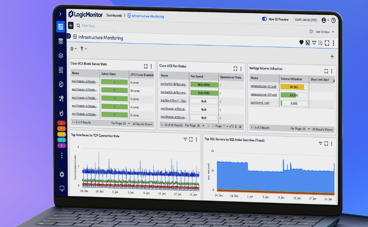
Task: Expand the left navigation sidebar chevron
Action: pos(60,14)
